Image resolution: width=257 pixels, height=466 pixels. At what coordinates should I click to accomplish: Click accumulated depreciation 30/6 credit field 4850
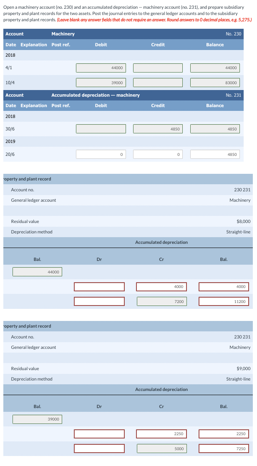tap(158, 129)
